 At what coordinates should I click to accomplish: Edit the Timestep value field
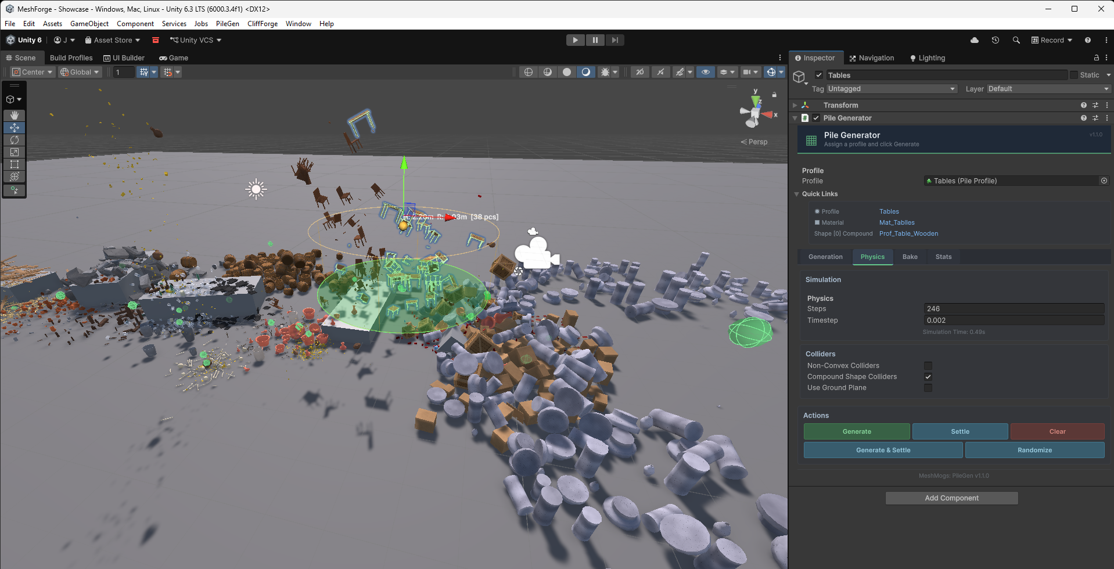point(1014,320)
